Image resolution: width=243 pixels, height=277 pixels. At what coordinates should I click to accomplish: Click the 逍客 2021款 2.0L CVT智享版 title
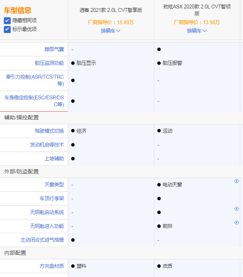tap(111, 10)
